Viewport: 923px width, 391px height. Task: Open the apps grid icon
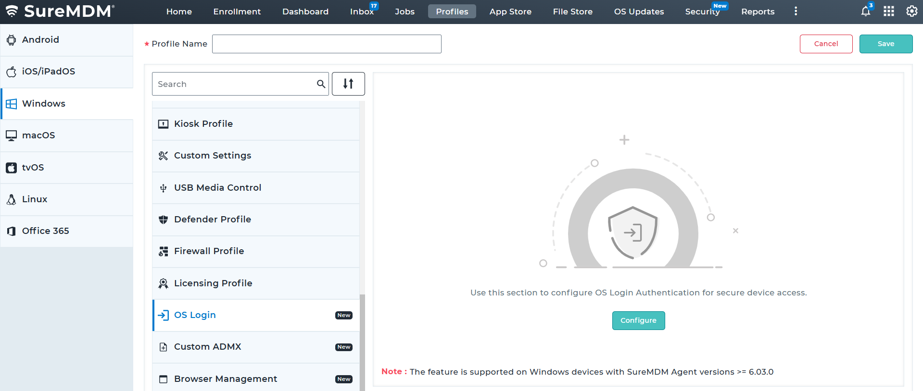pos(888,12)
